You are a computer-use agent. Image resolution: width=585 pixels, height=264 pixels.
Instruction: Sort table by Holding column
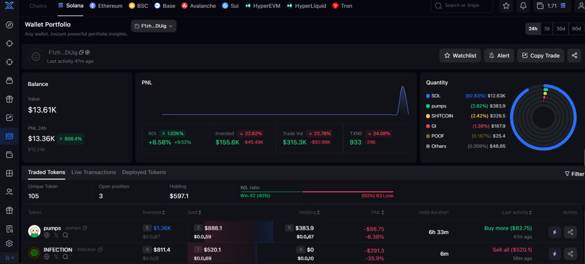(310, 212)
